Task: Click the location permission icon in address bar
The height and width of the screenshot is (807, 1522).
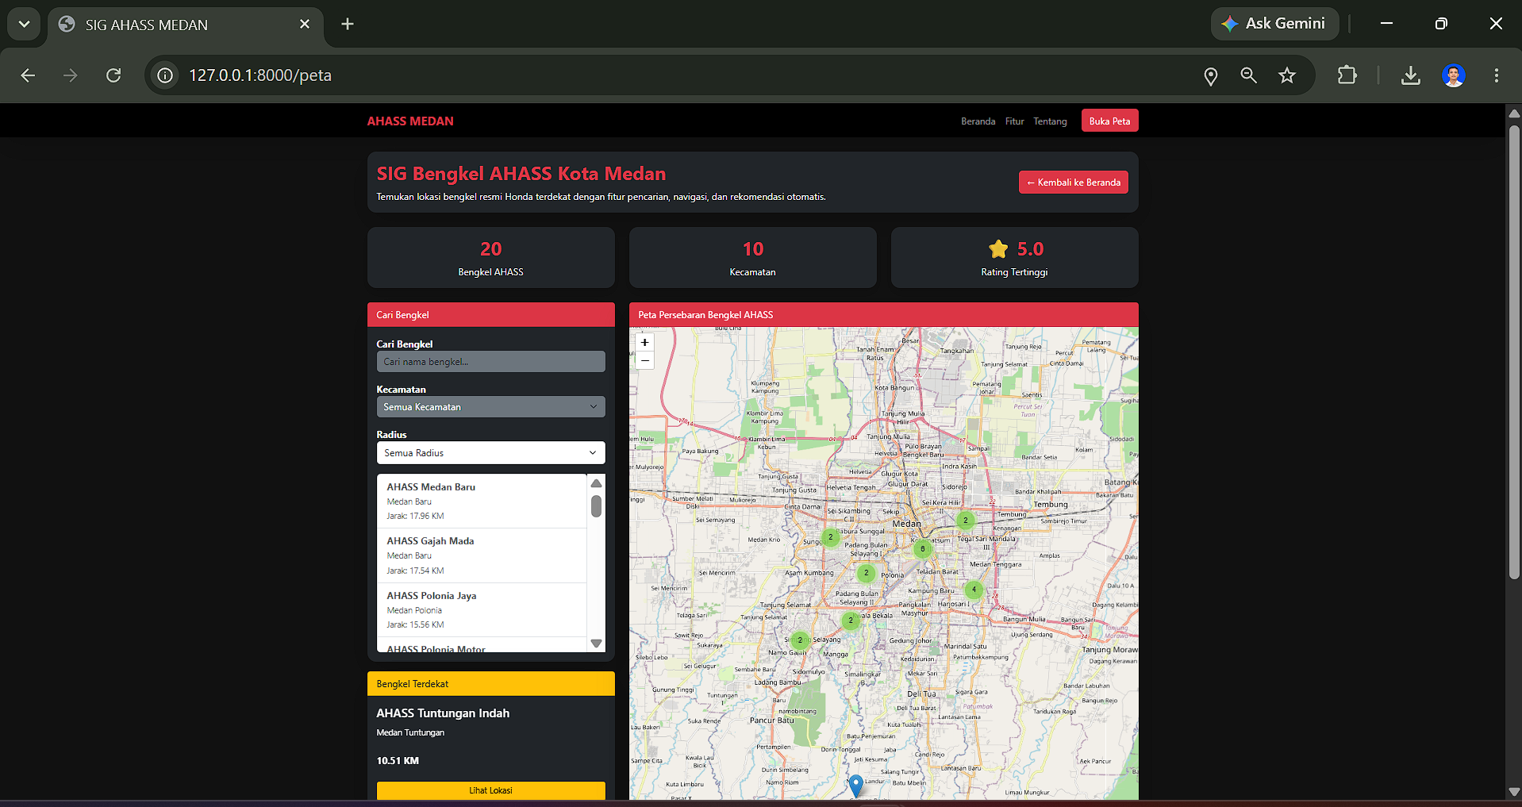Action: coord(1210,76)
